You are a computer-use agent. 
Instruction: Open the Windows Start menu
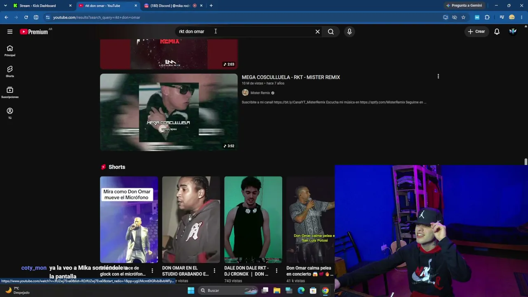(x=191, y=290)
